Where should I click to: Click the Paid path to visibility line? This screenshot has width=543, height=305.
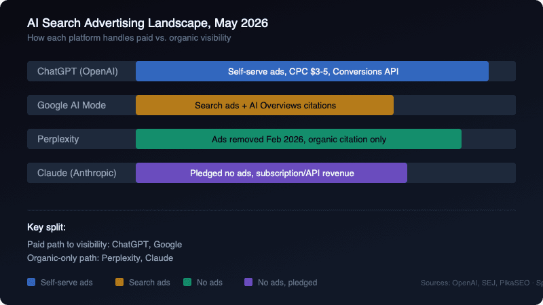(x=105, y=245)
